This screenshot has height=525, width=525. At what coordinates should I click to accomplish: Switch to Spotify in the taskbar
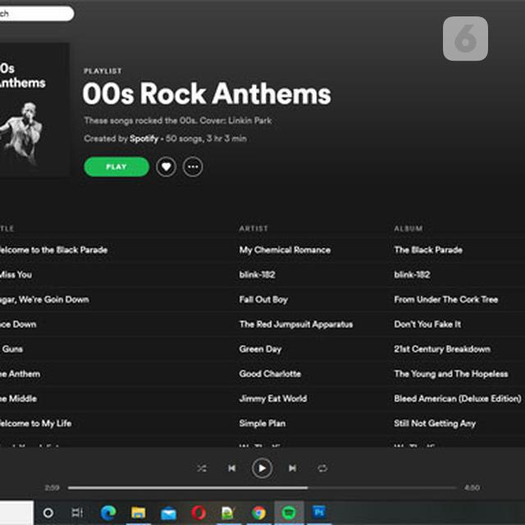point(289,513)
